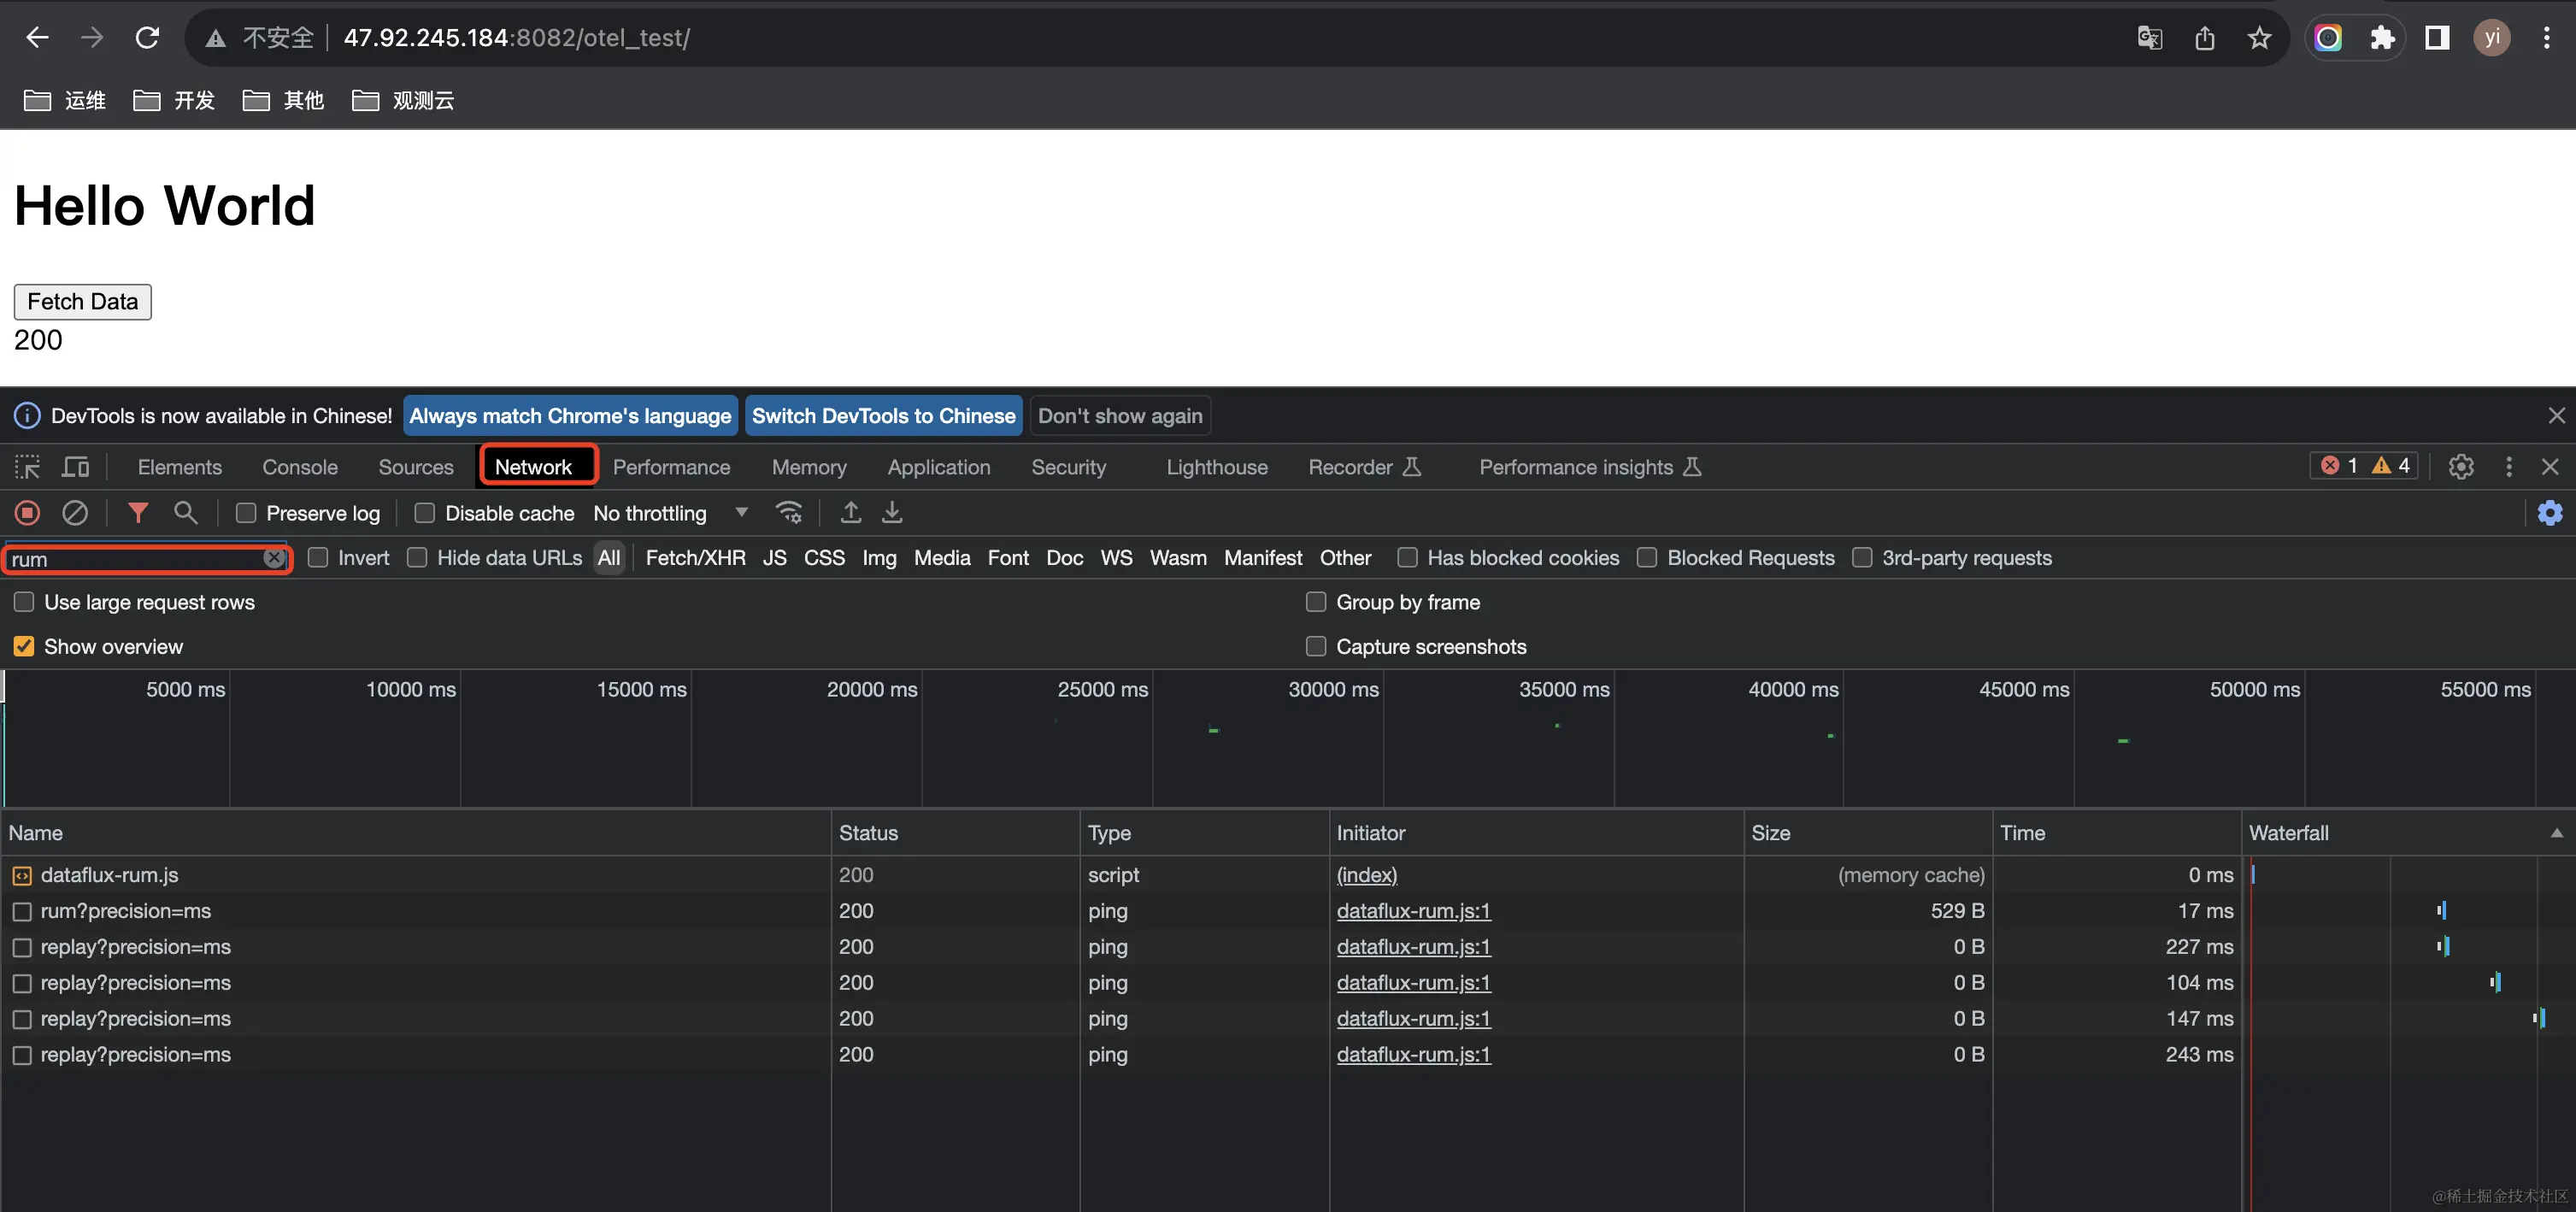Click the browser back arrow

(37, 38)
